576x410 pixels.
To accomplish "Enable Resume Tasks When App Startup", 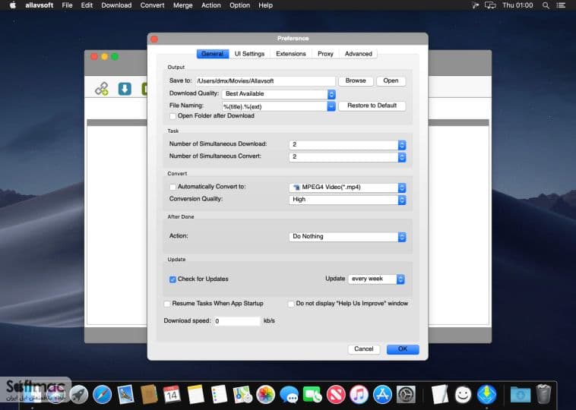I will (x=167, y=304).
